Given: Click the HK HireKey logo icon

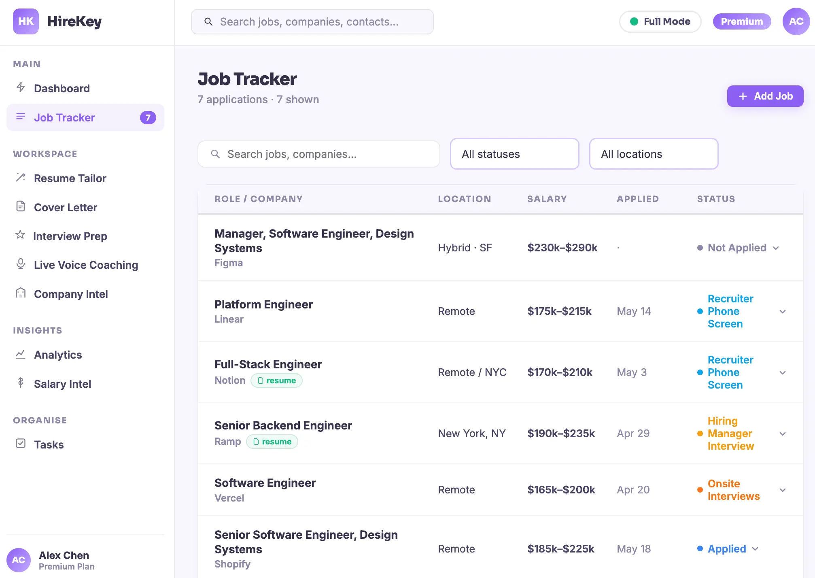Looking at the screenshot, I should click(26, 21).
